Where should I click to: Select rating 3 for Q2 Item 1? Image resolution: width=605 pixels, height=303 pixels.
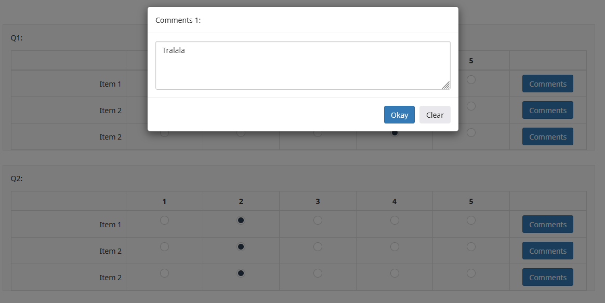click(x=318, y=221)
